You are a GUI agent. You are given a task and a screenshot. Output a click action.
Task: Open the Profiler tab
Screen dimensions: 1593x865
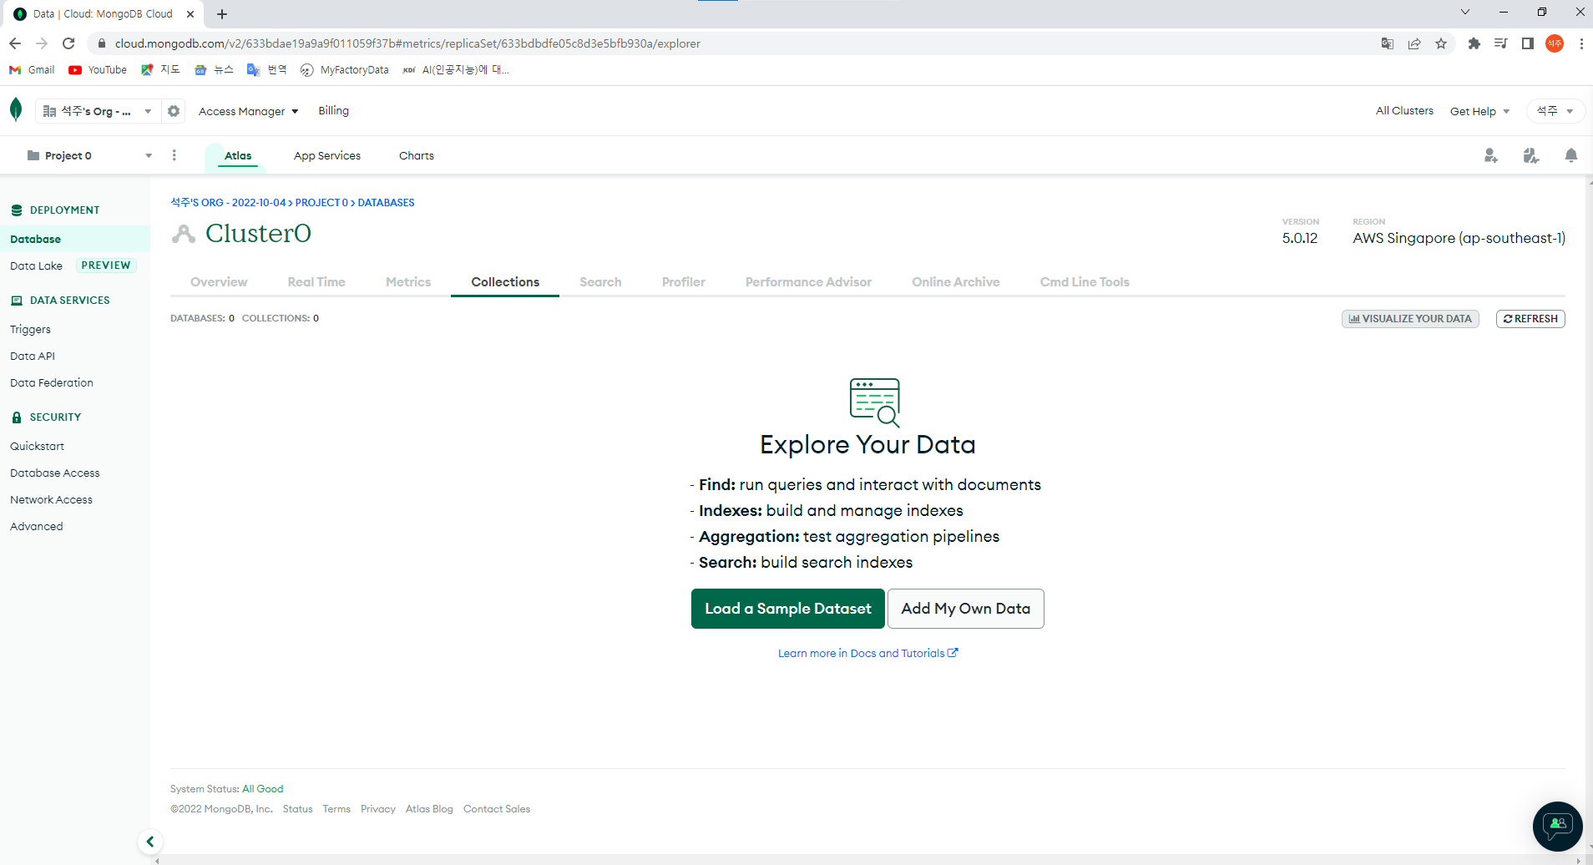684,282
